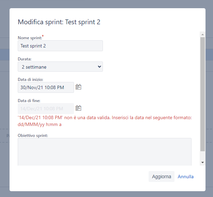Open the '2 settimane' duration select box
This screenshot has height=197, width=213.
(x=60, y=67)
